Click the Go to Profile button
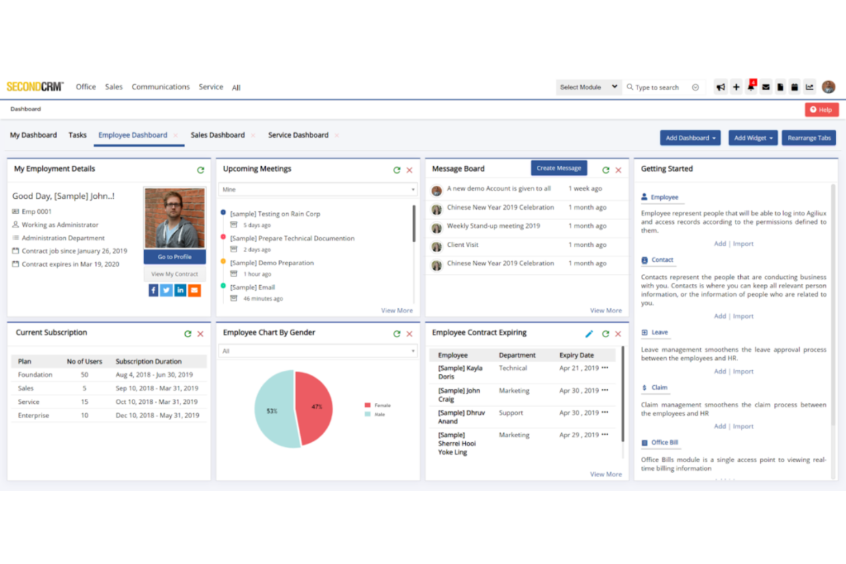The height and width of the screenshot is (564, 846). (x=174, y=257)
